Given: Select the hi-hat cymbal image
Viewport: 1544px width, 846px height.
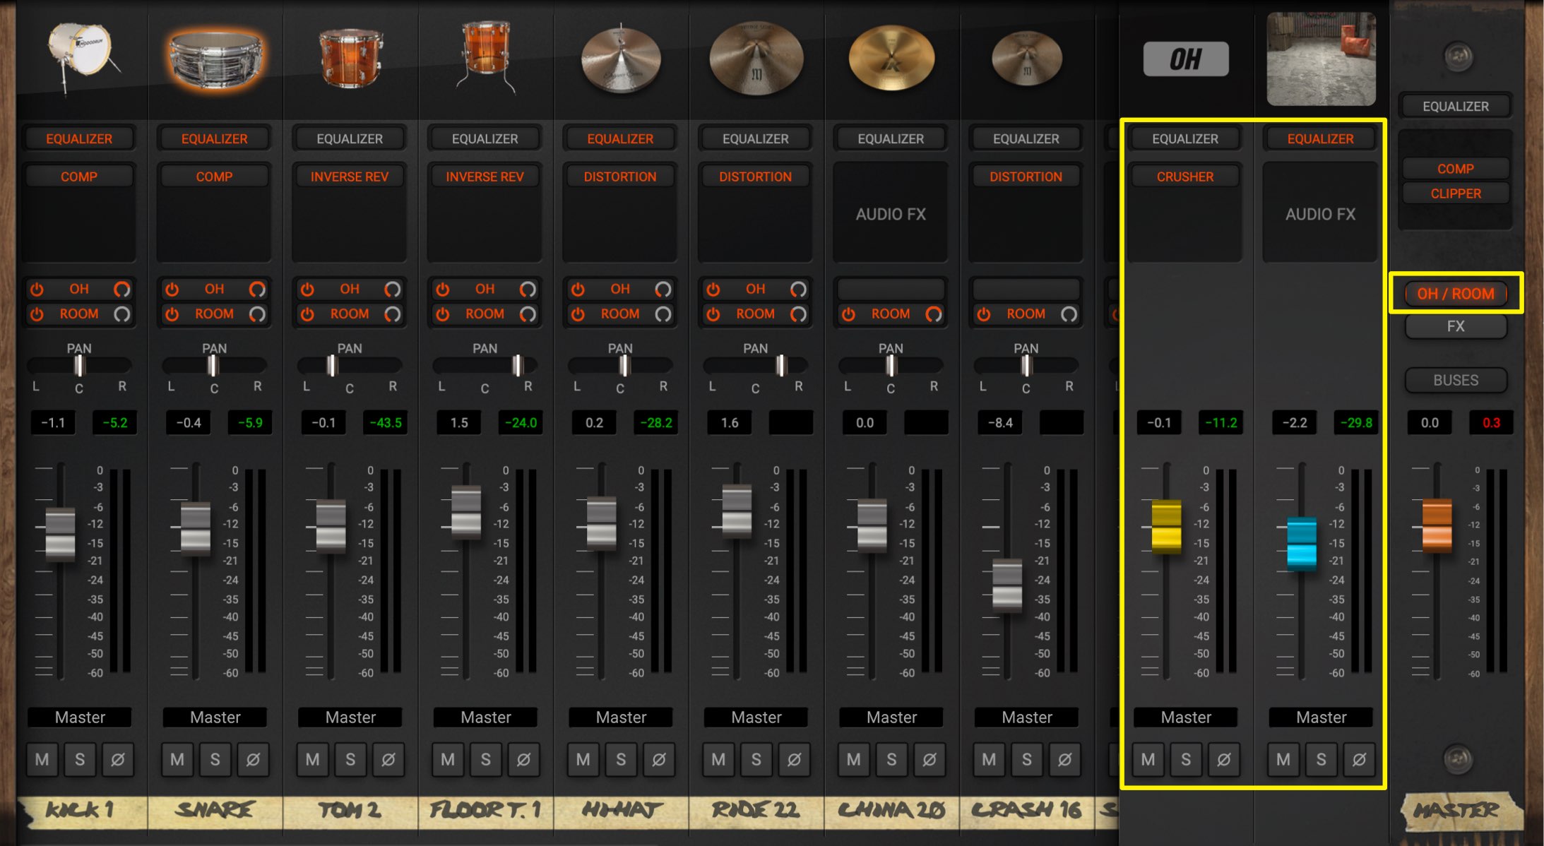Looking at the screenshot, I should pos(621,59).
